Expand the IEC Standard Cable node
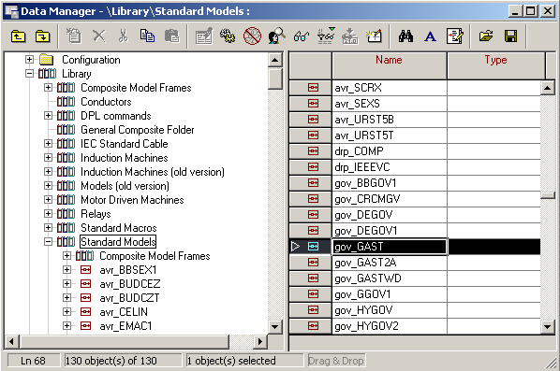560x371 pixels. pyautogui.click(x=48, y=144)
